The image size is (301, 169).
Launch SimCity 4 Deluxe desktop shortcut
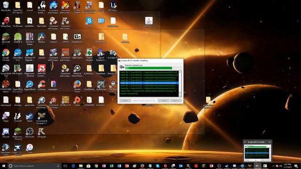coord(30,38)
